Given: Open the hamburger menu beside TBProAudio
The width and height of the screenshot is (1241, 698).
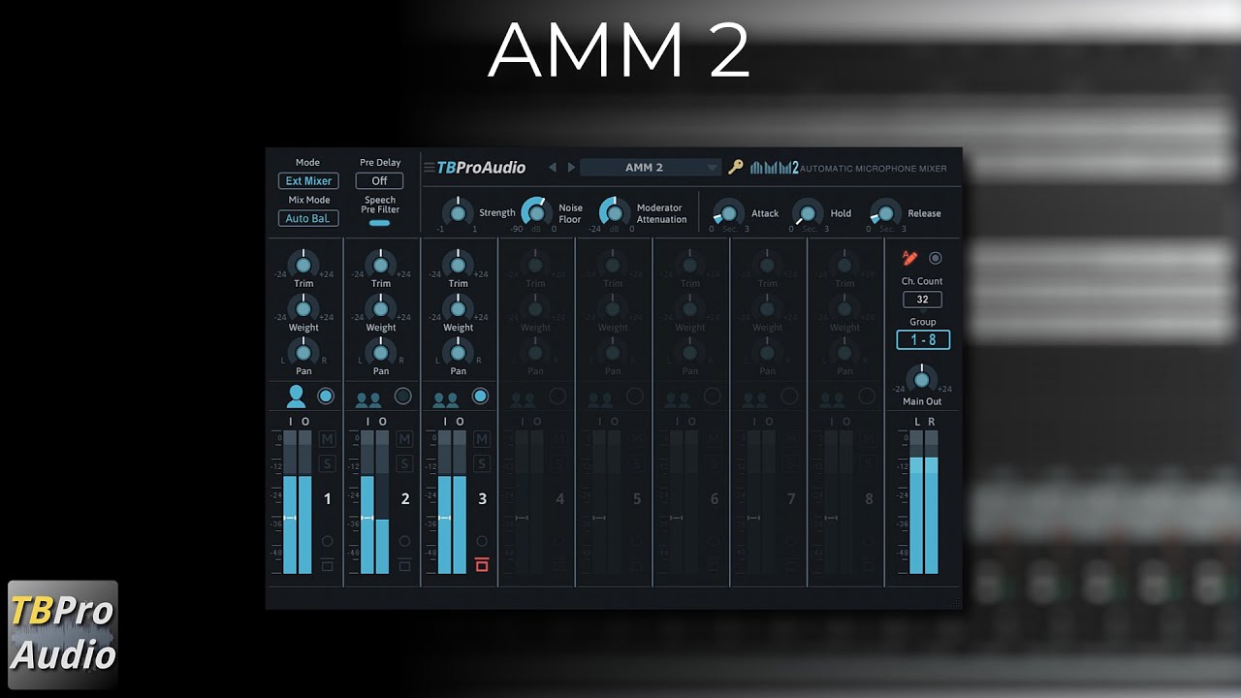Looking at the screenshot, I should pyautogui.click(x=429, y=168).
